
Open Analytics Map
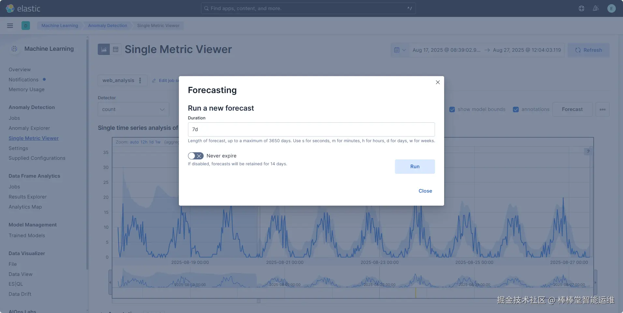pos(25,207)
